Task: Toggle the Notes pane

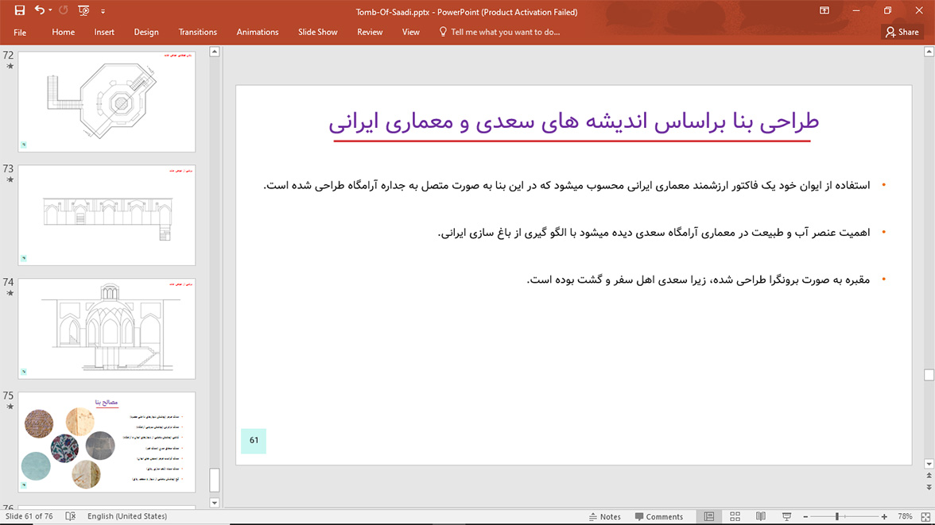Action: point(604,516)
